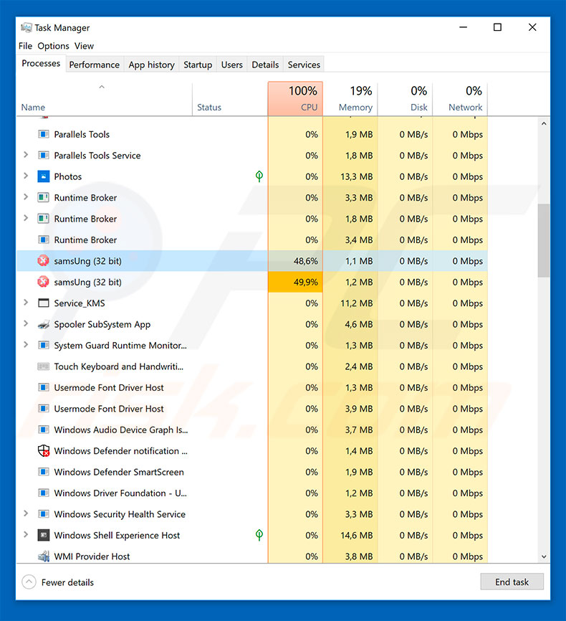566x621 pixels.
Task: Select the Windows Defender SmartScreen process
Action: click(252, 472)
